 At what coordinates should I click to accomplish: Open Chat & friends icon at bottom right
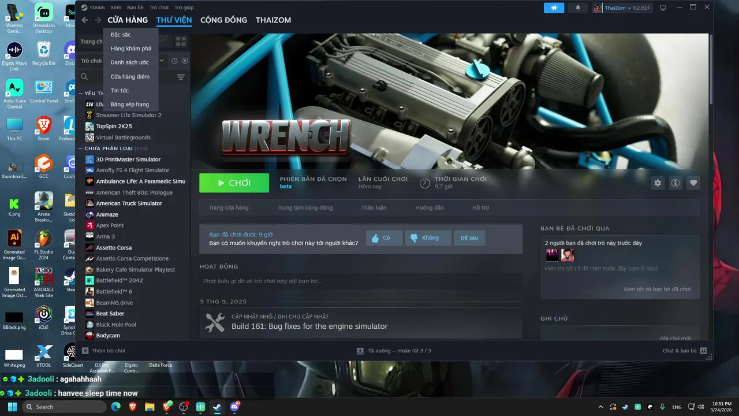click(x=703, y=351)
